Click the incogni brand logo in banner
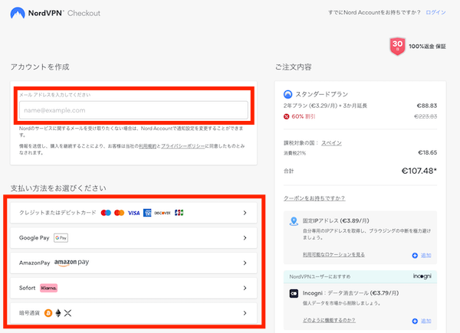The width and height of the screenshot is (460, 333). click(422, 276)
